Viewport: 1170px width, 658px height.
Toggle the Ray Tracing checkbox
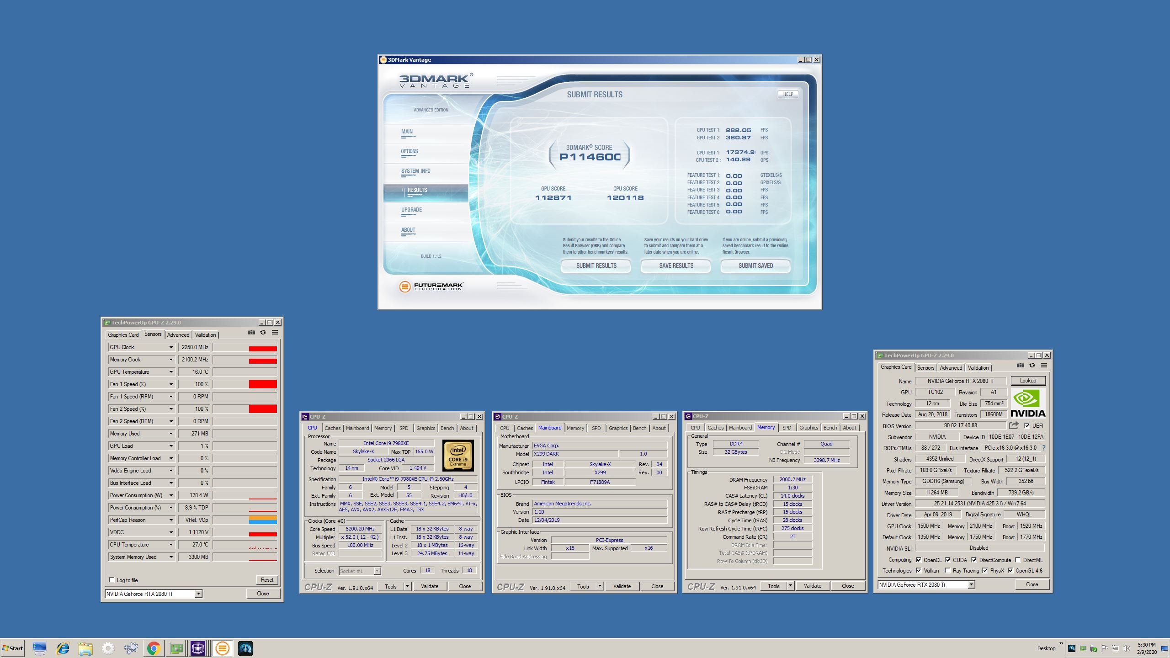pyautogui.click(x=947, y=571)
